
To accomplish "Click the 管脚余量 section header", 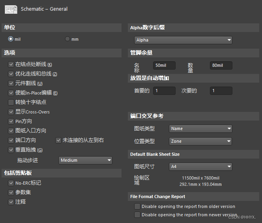I will 193,53.
